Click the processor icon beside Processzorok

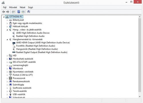[10, 78]
